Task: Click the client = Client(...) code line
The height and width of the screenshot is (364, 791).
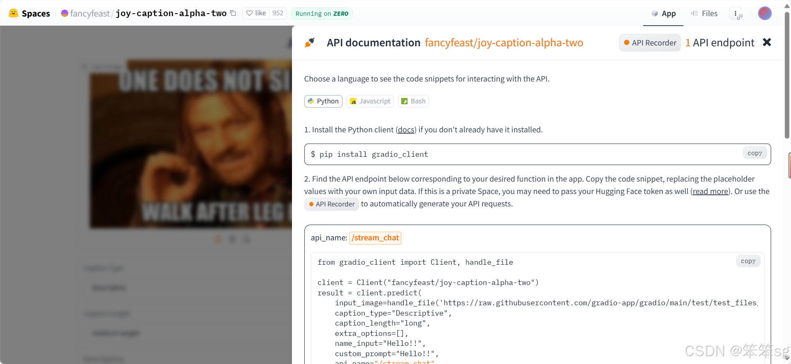Action: [428, 283]
